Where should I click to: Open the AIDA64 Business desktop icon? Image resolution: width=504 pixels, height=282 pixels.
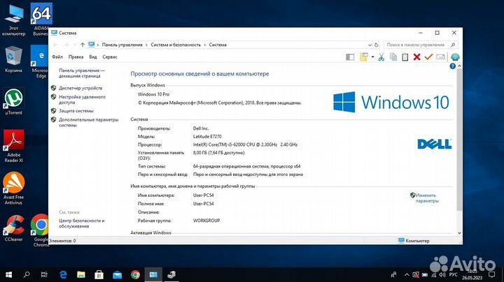41,20
